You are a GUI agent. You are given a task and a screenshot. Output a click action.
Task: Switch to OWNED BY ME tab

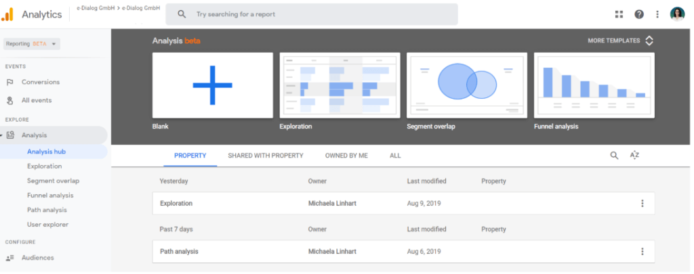coord(346,156)
